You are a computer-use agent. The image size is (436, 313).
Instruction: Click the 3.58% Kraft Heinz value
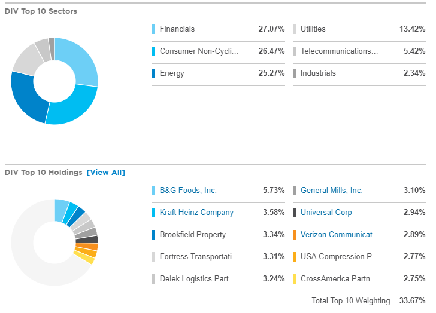tap(274, 213)
